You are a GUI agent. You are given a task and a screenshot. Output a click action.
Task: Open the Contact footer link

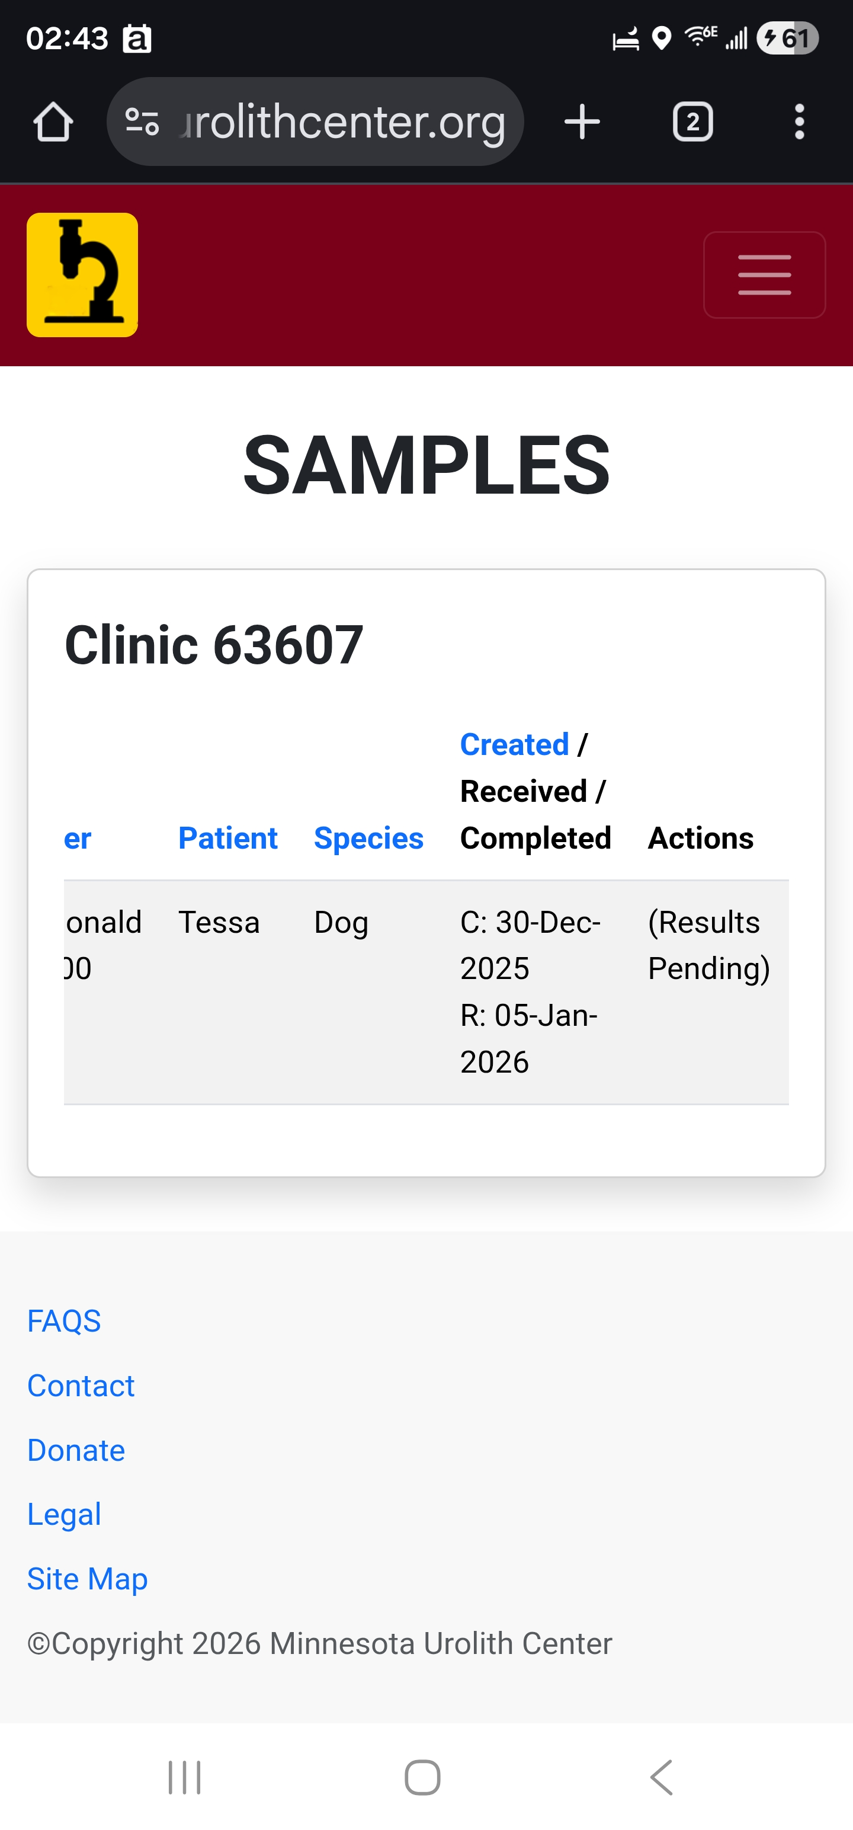point(81,1386)
